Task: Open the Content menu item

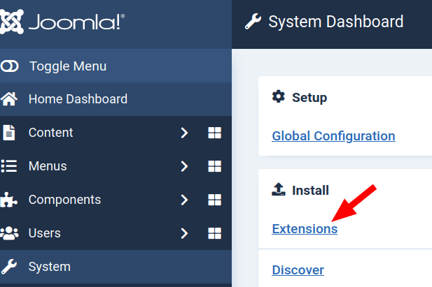Action: (x=50, y=133)
